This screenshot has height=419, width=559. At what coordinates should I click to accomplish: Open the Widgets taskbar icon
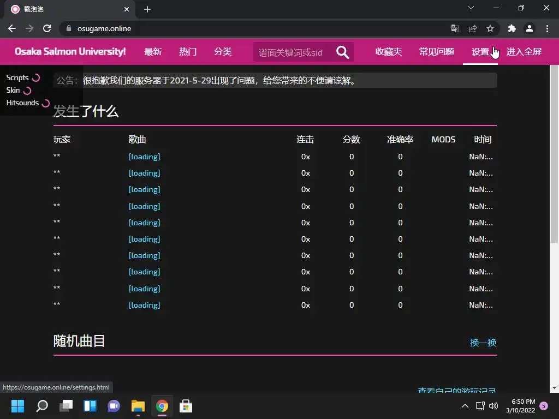[x=90, y=406]
